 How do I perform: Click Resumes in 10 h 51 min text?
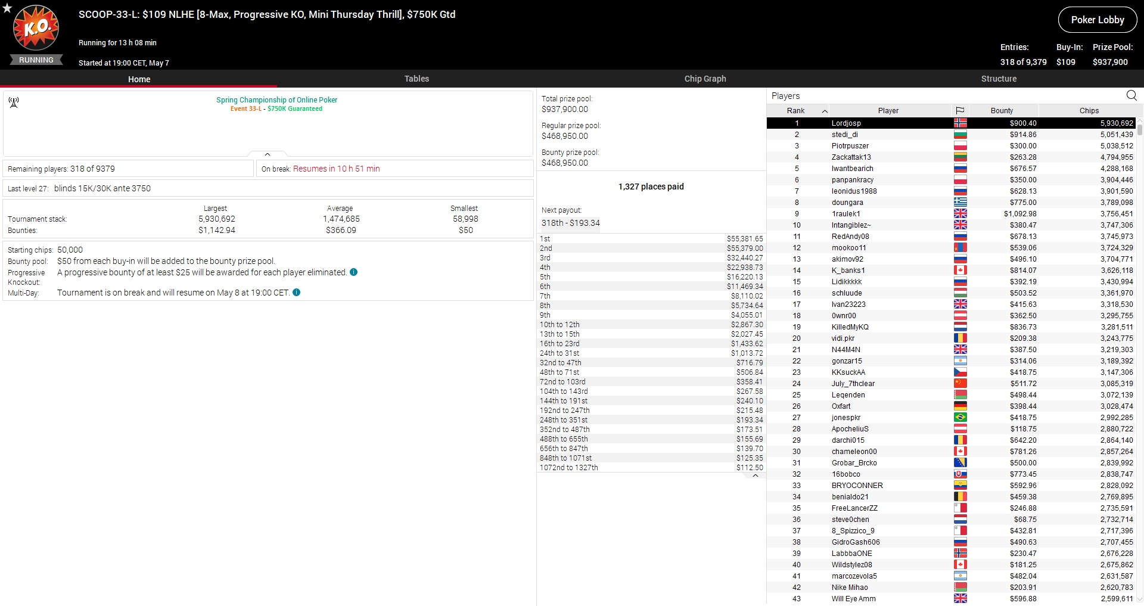(x=336, y=169)
